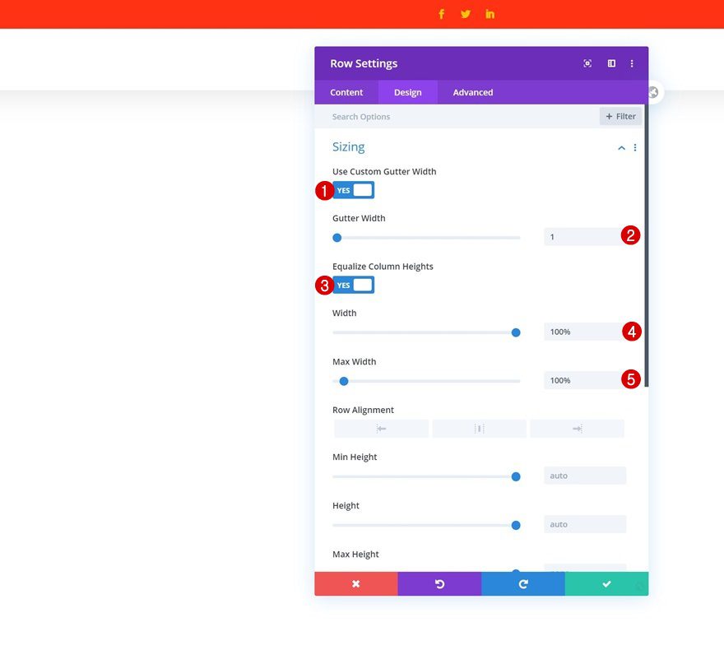Expand Row Settings modal to fullscreen
Screen dimensions: 724x664
[x=587, y=63]
